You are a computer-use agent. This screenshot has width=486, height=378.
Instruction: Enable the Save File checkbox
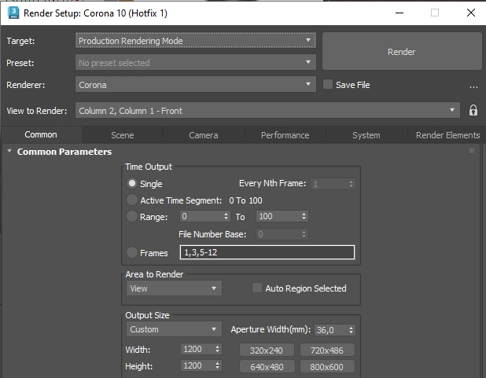coord(328,85)
